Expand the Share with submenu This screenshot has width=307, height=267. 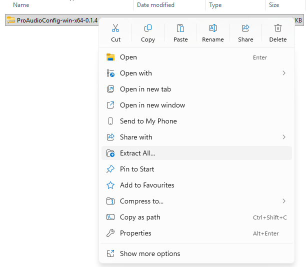[x=196, y=137]
